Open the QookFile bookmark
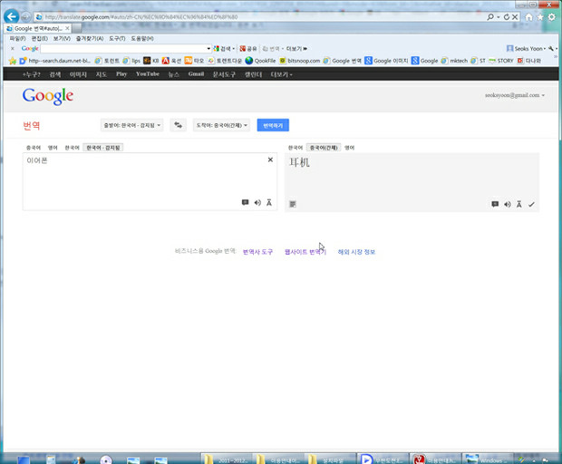The image size is (562, 464). [x=260, y=61]
